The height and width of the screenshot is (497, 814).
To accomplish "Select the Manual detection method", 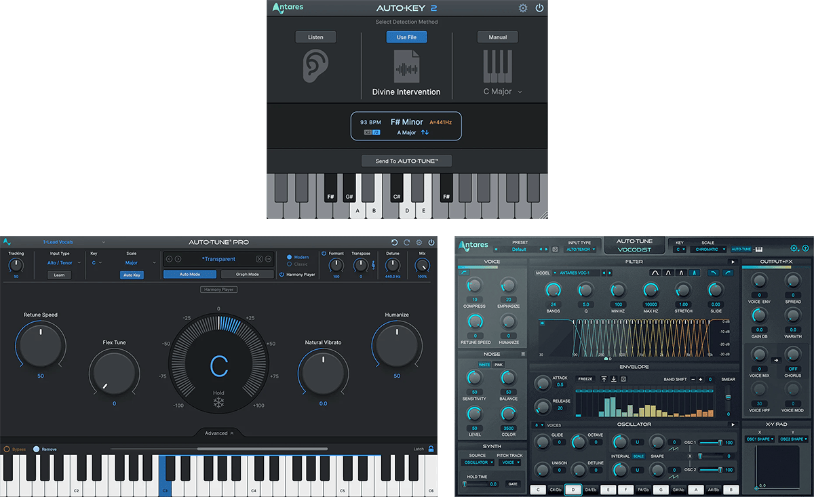I will pyautogui.click(x=497, y=37).
